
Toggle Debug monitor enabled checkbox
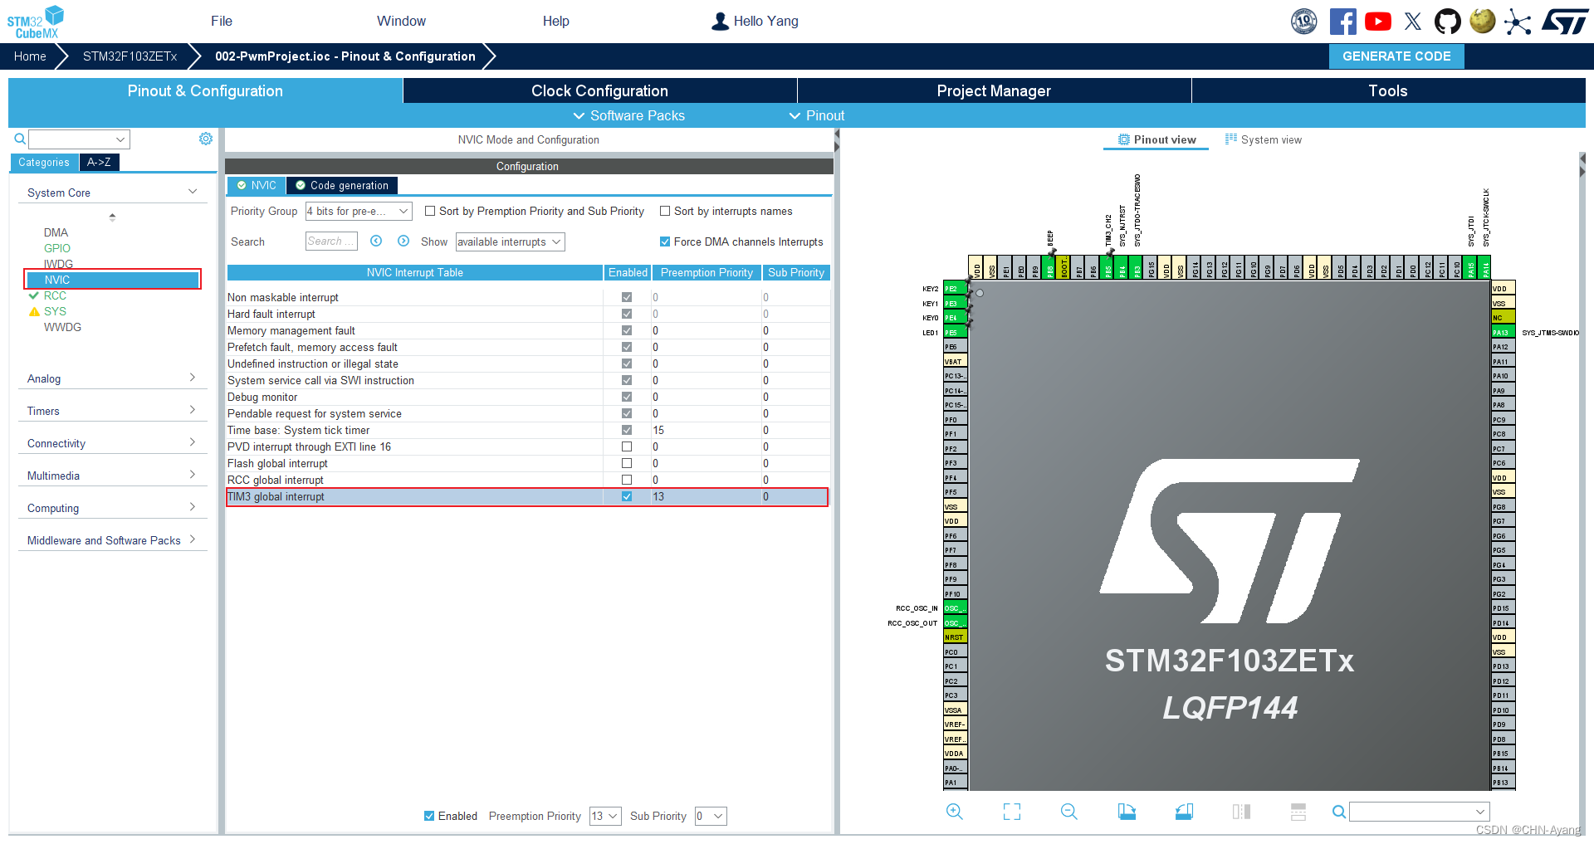[x=627, y=397]
